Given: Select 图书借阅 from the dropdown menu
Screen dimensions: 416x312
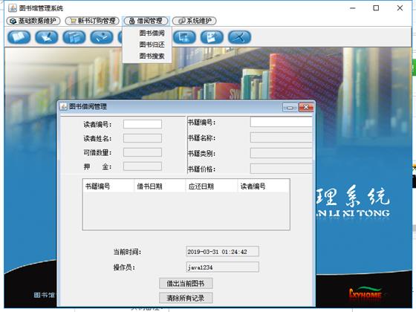Looking at the screenshot, I should coord(152,33).
